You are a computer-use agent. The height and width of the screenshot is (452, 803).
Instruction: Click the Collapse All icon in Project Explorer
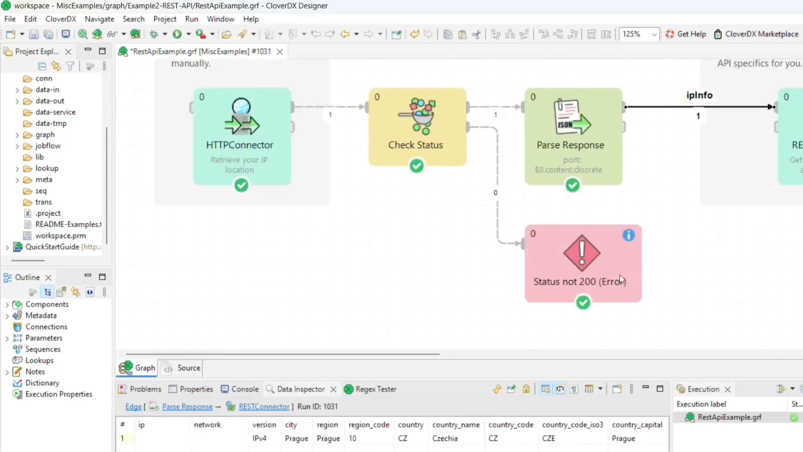tap(42, 66)
